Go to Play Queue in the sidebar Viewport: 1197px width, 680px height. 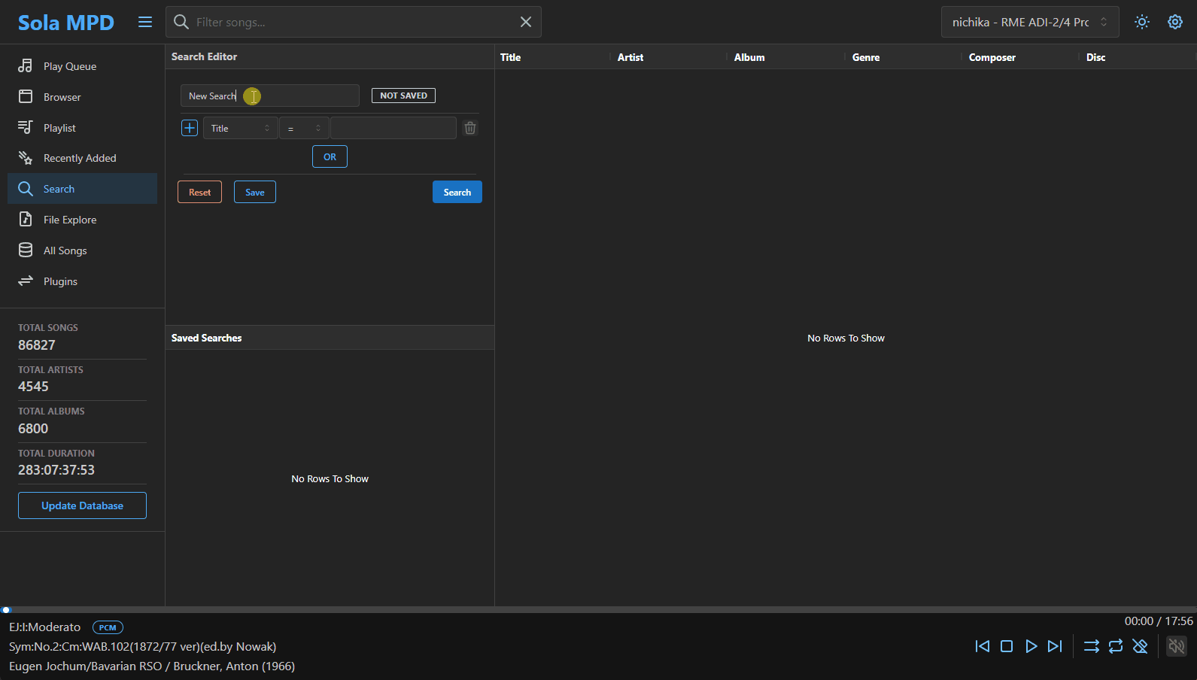pyautogui.click(x=70, y=66)
